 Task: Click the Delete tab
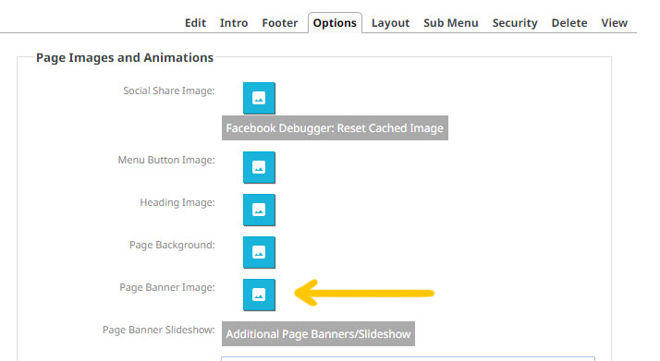click(x=569, y=23)
